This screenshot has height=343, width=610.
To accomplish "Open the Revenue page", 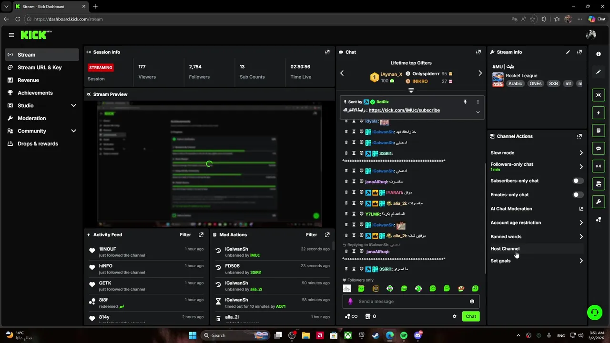I will click(42, 80).
